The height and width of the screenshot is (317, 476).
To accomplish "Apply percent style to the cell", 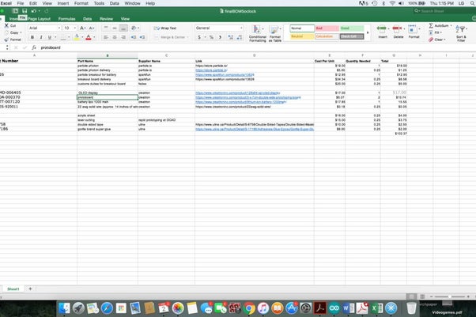I will [x=211, y=37].
